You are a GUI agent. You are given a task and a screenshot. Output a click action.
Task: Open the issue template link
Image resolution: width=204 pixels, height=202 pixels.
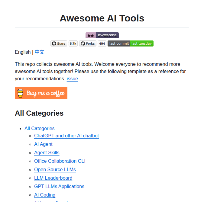tap(72, 79)
